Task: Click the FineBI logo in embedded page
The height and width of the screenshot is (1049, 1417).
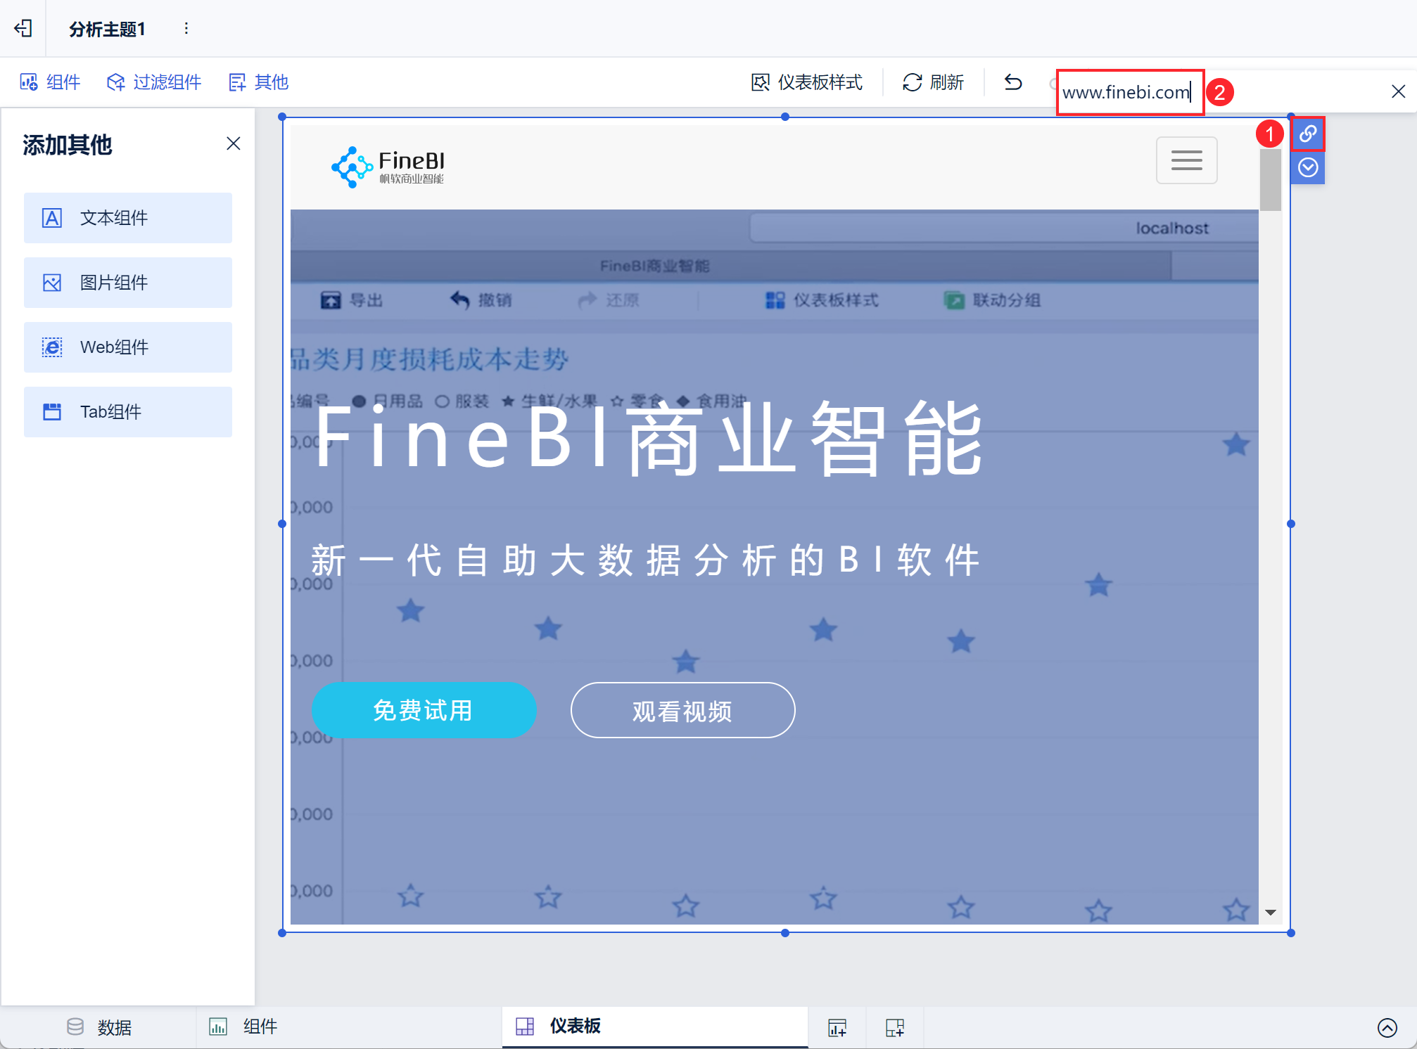Action: coord(388,167)
